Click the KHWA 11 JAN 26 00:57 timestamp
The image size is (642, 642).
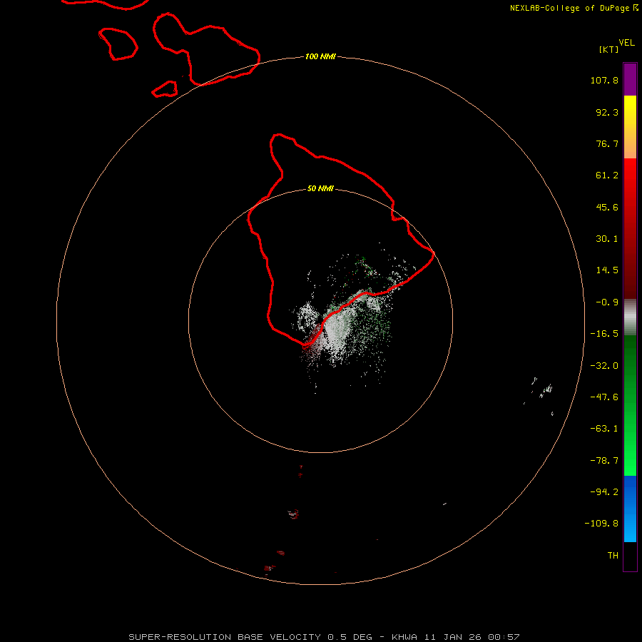click(x=455, y=637)
